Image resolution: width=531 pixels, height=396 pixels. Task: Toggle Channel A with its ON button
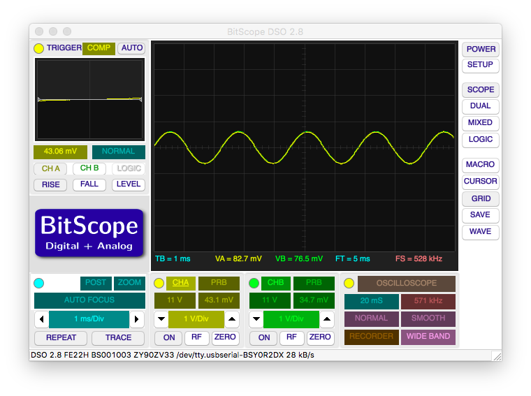(168, 337)
